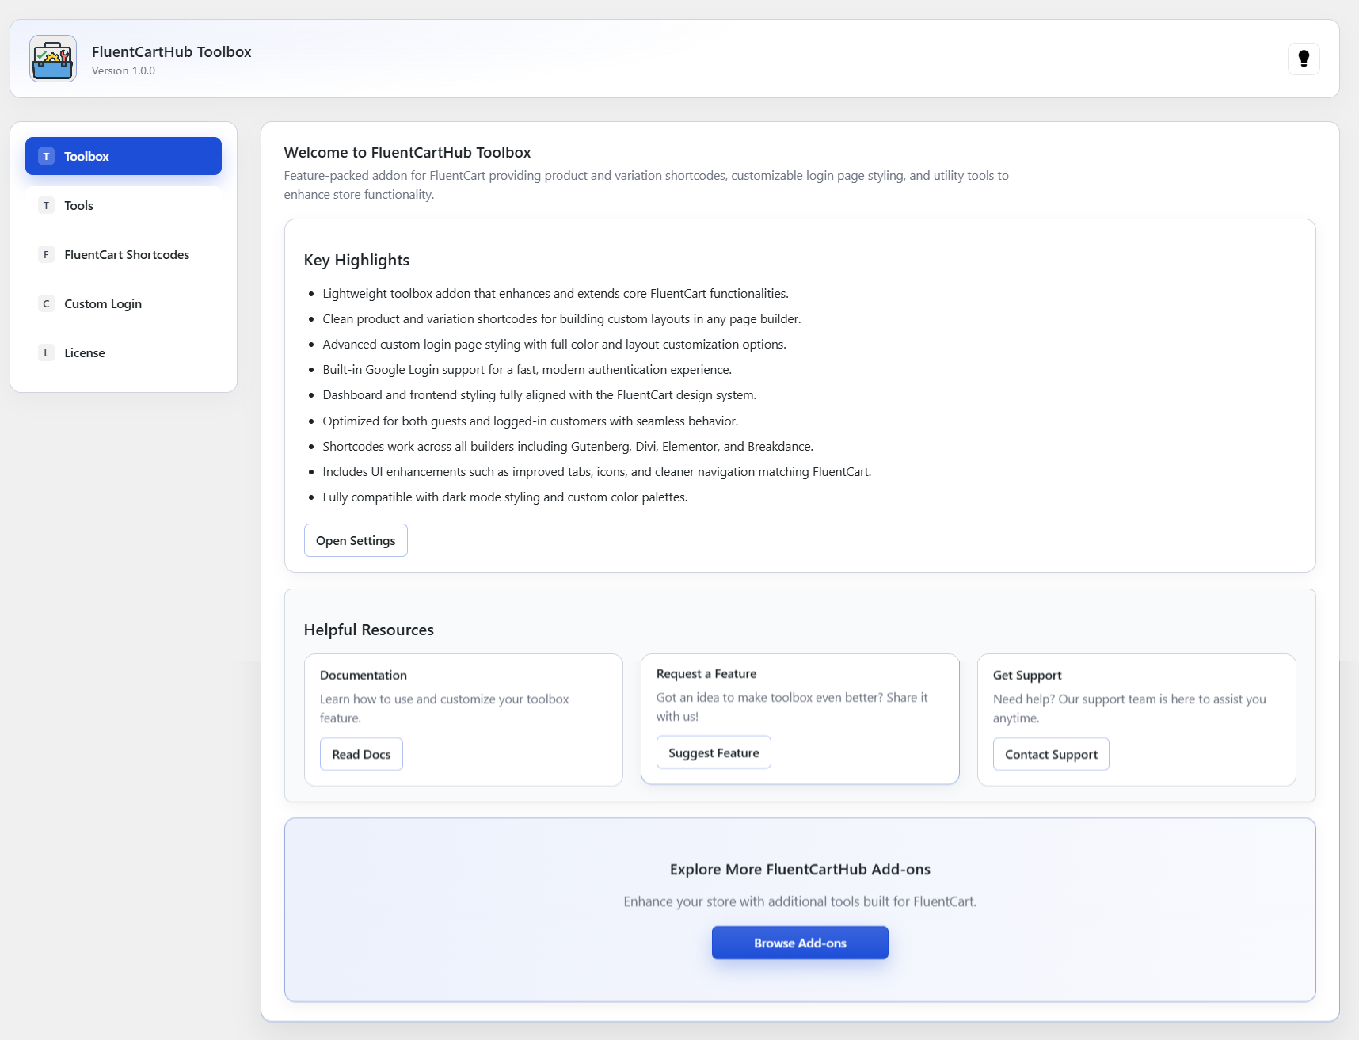Click the Explore More FluentCartHub Add-ons heading
The image size is (1359, 1040).
coord(800,869)
